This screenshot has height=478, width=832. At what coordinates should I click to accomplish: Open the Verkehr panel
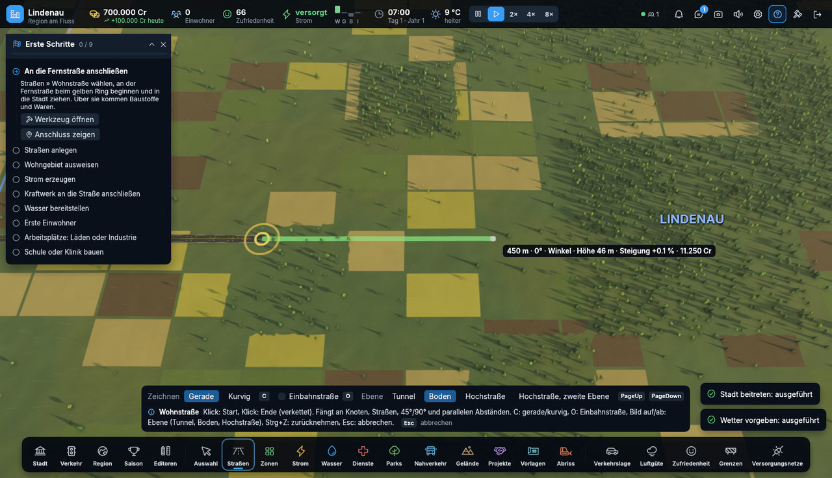tap(71, 455)
